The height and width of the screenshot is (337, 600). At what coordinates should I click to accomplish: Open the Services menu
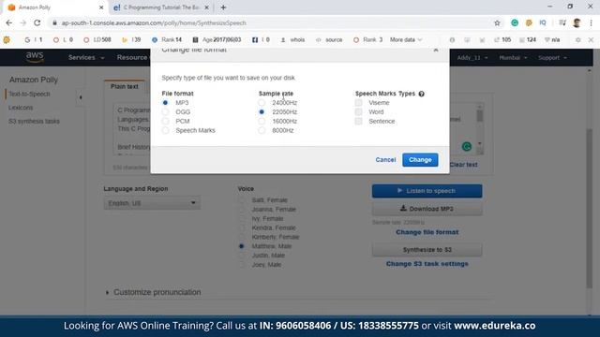(86, 58)
